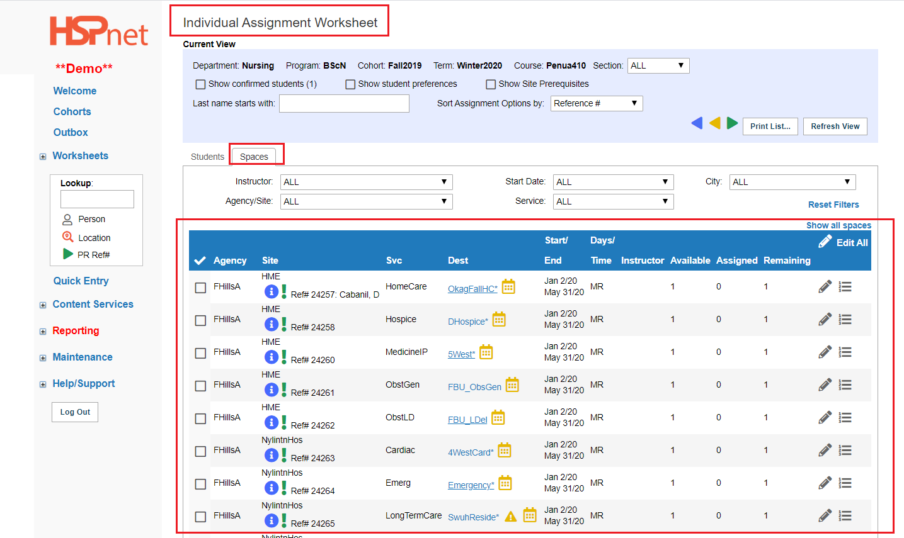Image resolution: width=904 pixels, height=538 pixels.
Task: Click the Print List button
Action: (x=770, y=126)
